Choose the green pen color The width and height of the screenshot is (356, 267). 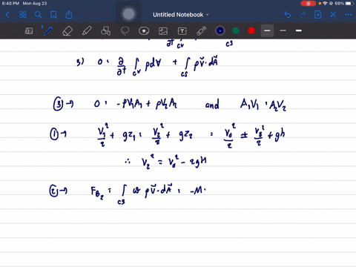tap(236, 30)
